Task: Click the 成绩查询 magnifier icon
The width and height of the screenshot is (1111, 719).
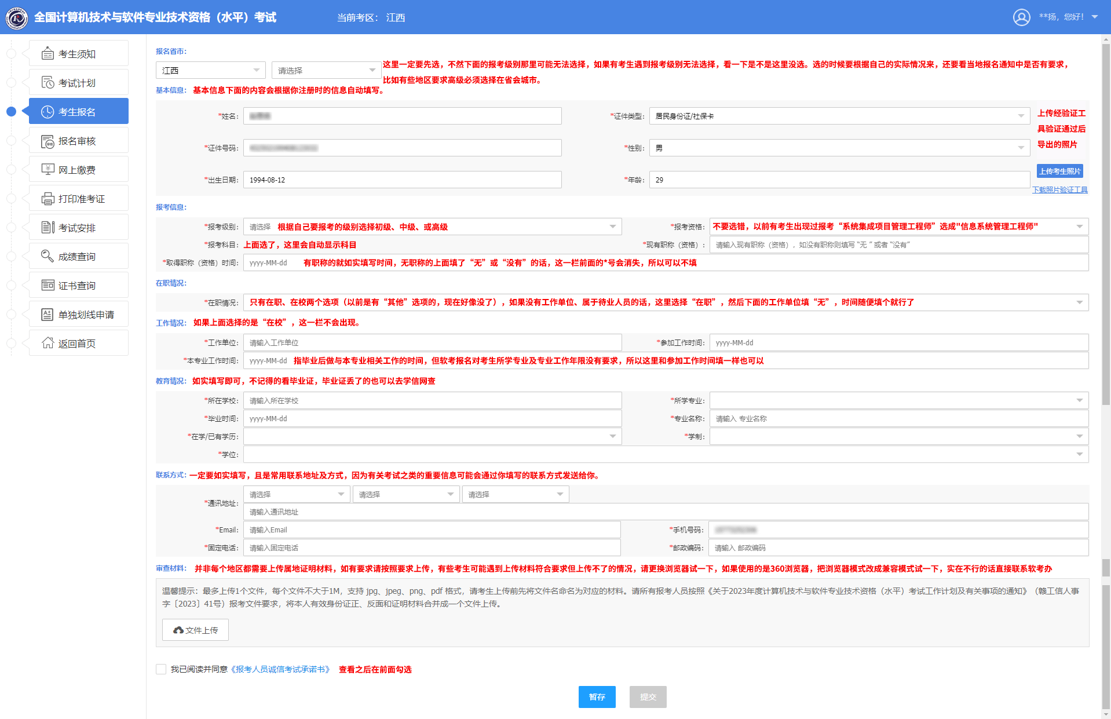Action: 47,257
